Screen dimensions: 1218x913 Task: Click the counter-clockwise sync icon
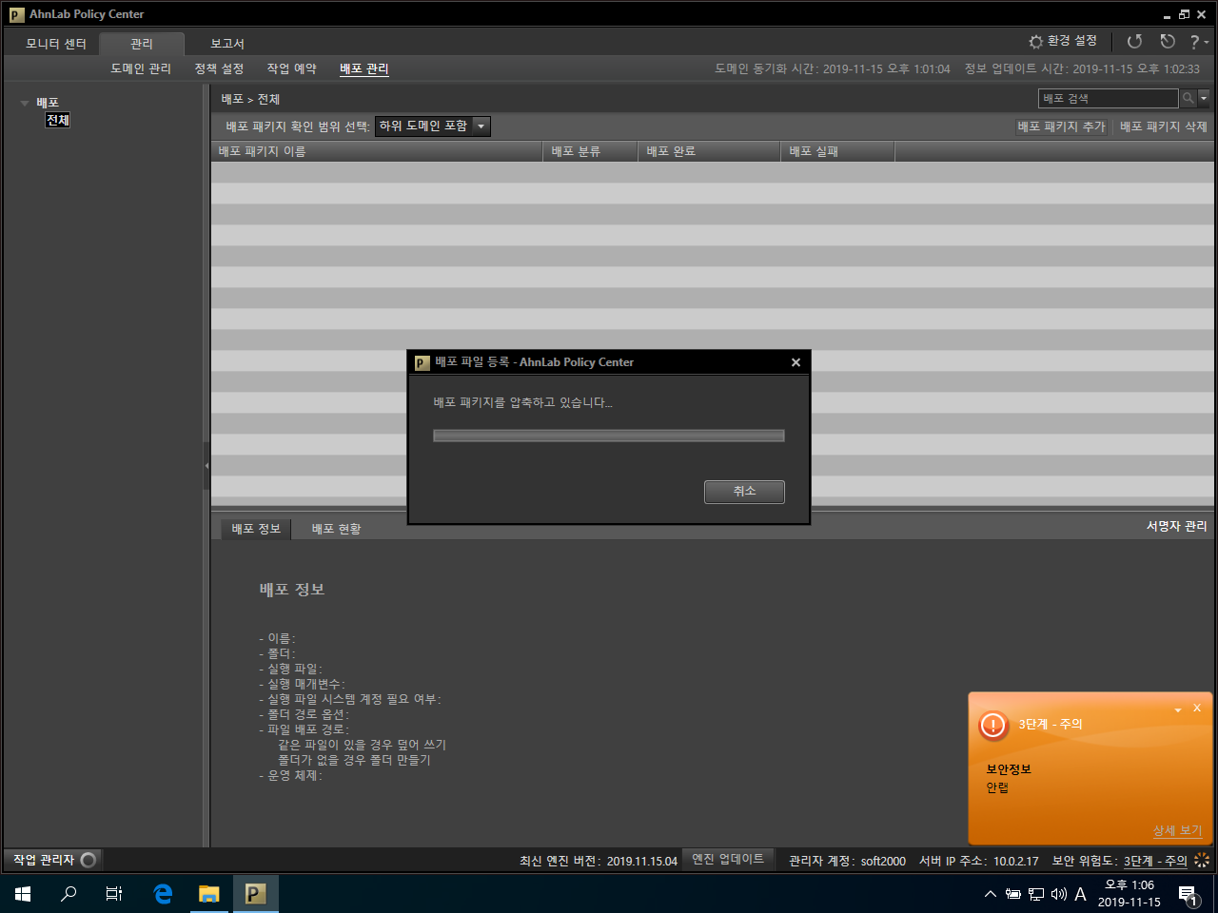(1168, 41)
